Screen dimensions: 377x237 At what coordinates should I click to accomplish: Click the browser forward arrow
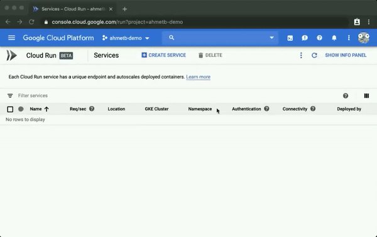tap(19, 22)
